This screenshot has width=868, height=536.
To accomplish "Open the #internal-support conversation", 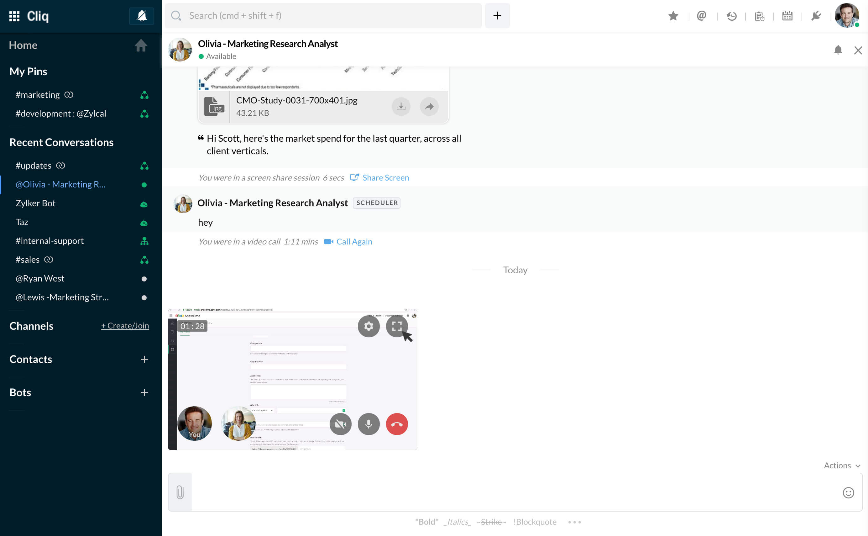I will tap(50, 241).
